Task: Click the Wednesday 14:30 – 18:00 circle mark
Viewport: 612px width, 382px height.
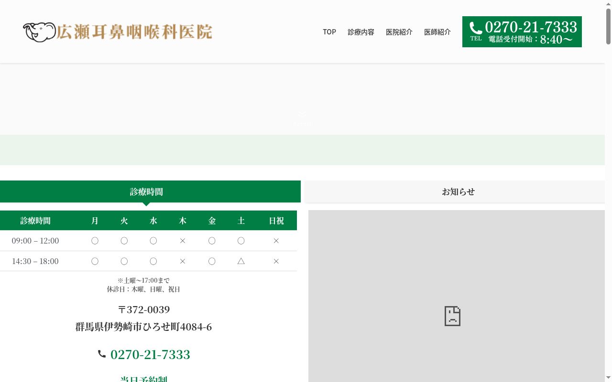Action: click(153, 261)
